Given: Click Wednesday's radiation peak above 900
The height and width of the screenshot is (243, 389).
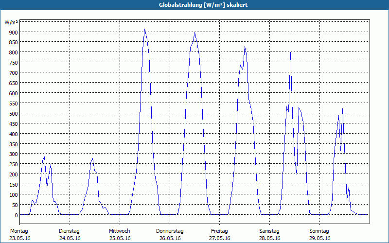Looking at the screenshot, I should click(144, 29).
